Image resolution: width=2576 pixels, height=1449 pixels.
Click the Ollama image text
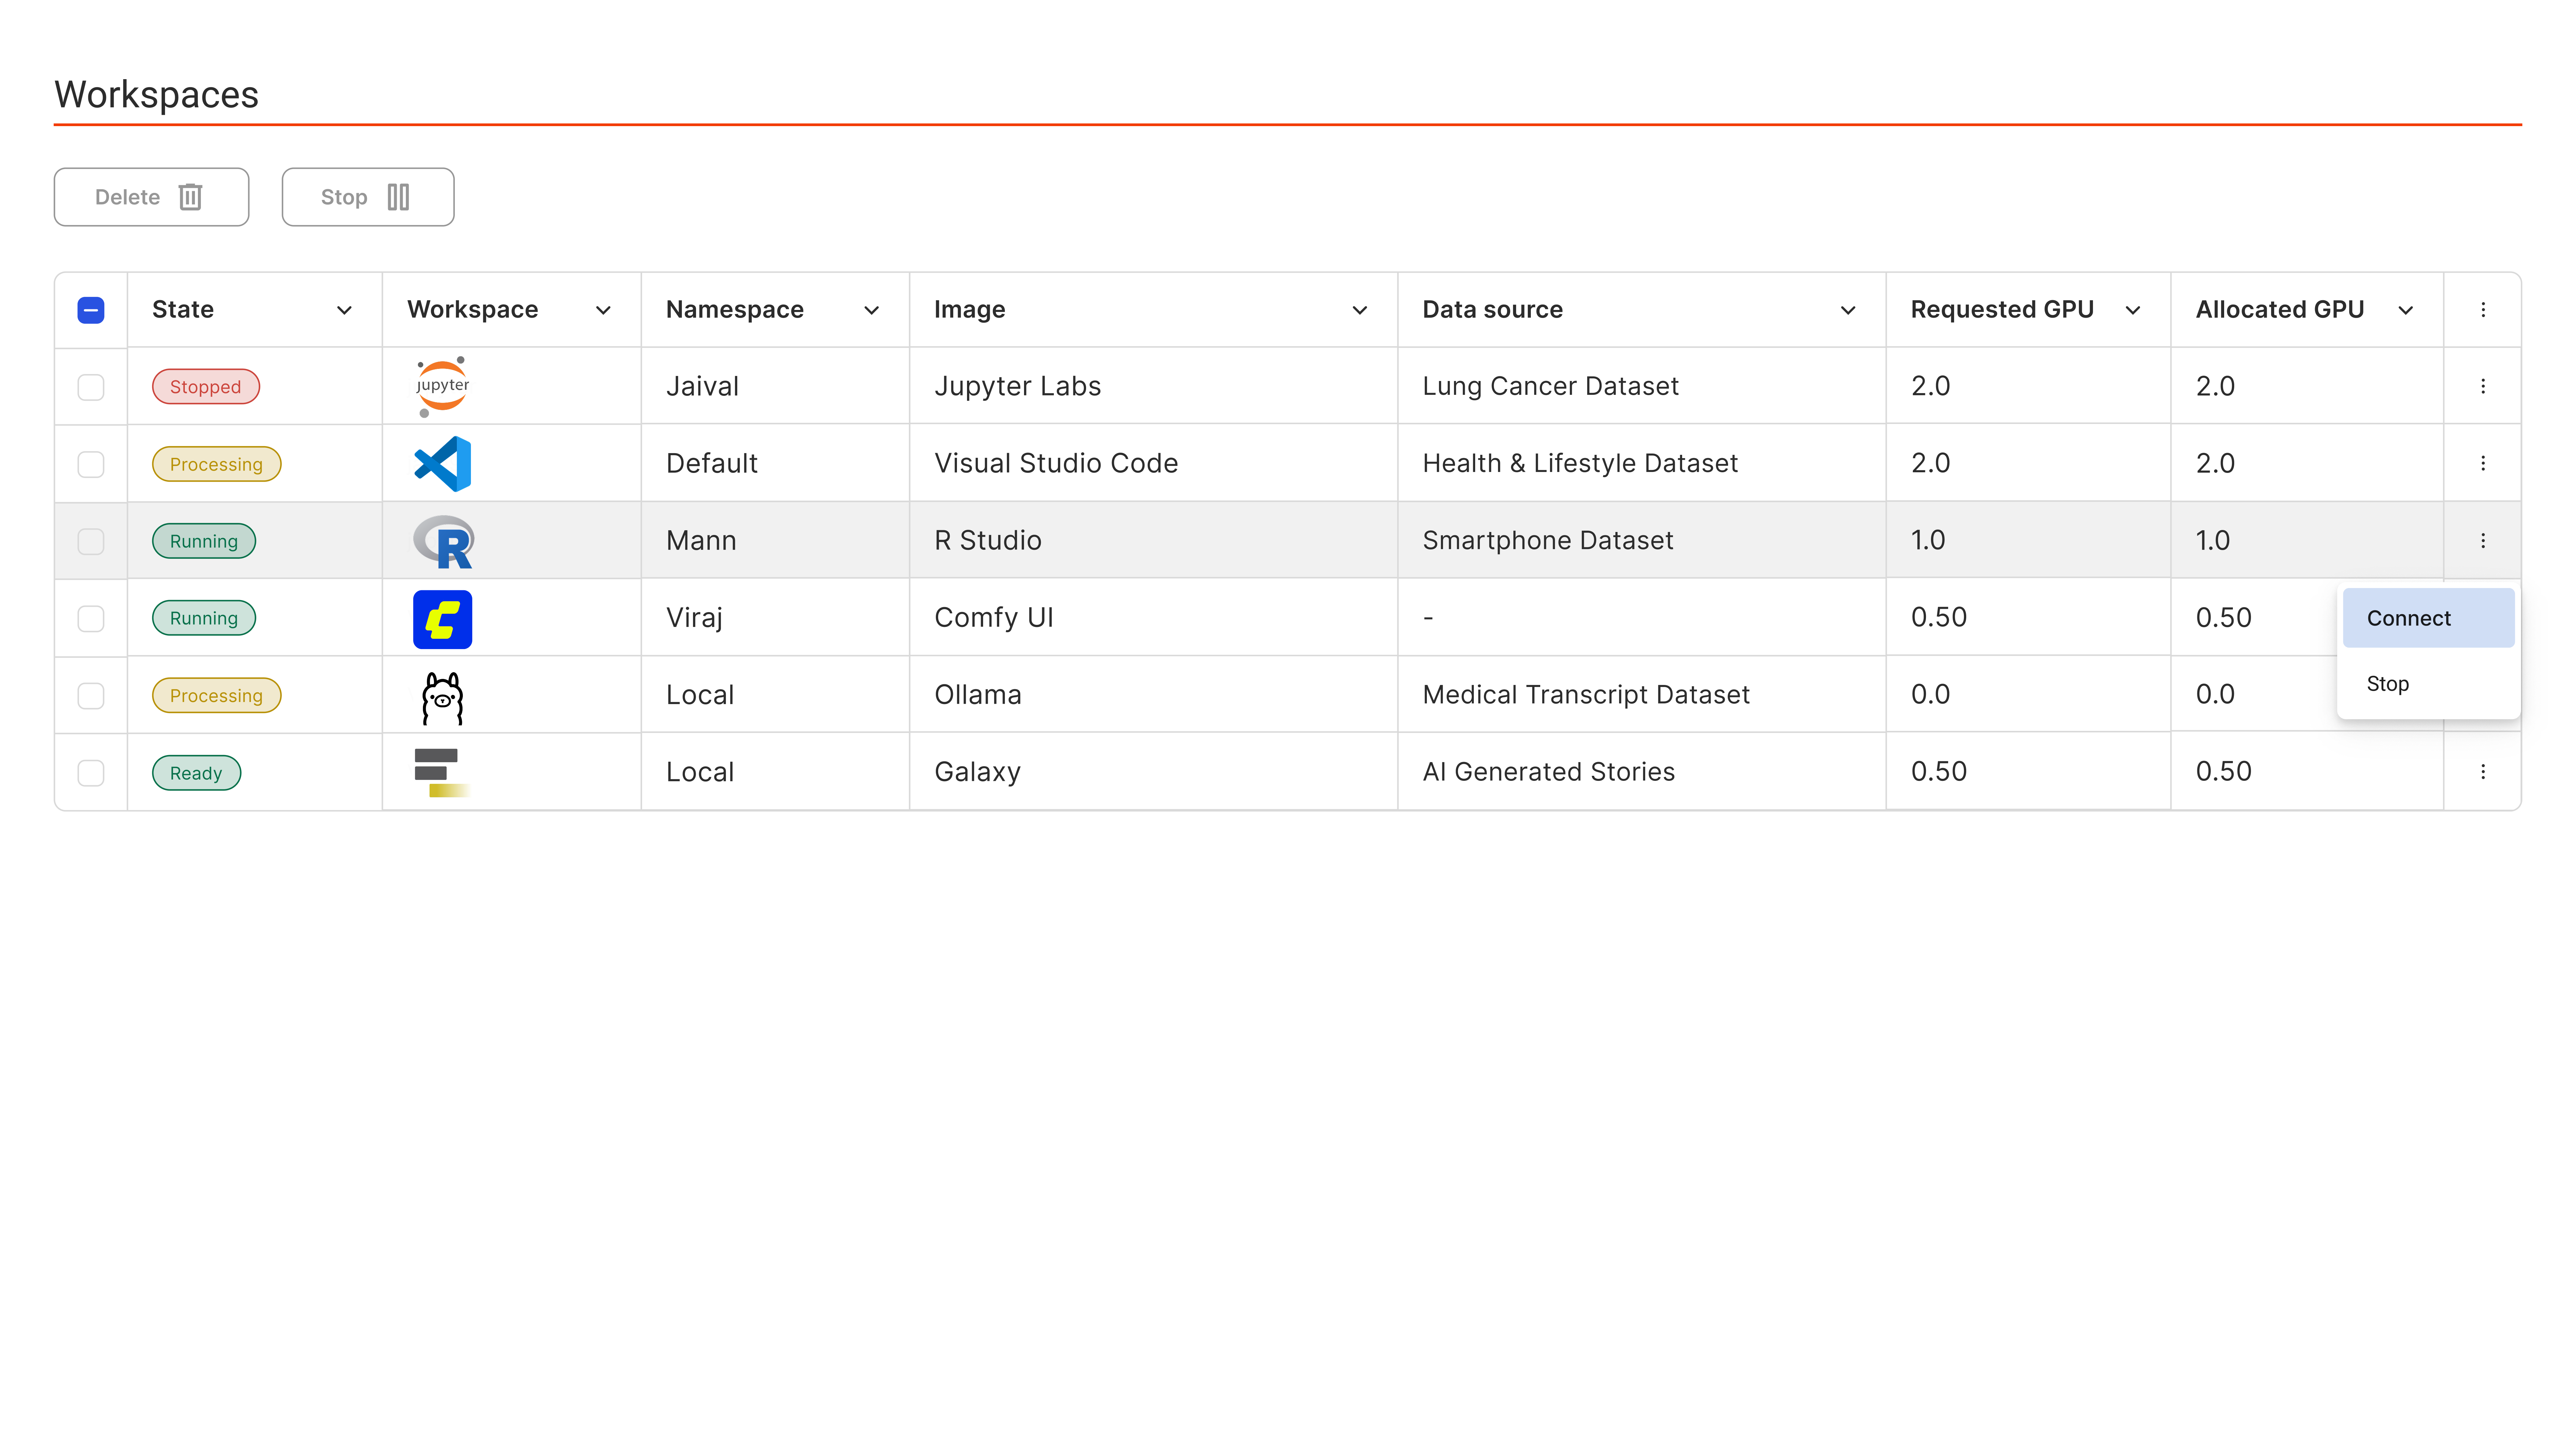pyautogui.click(x=978, y=694)
